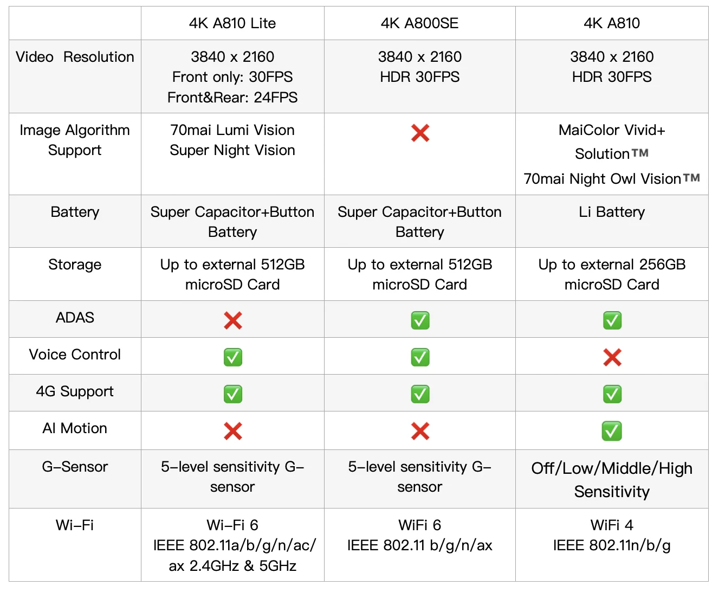This screenshot has height=592, width=725.
Task: Click the green checkmark for 4K A810 ADAS
Action: click(x=612, y=320)
